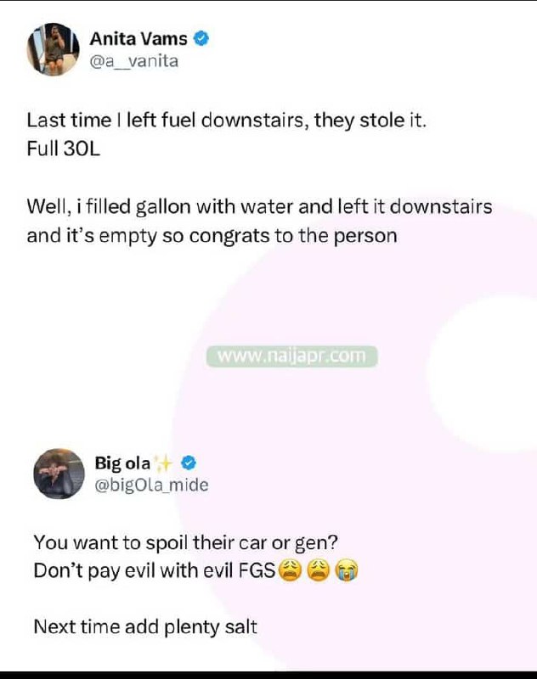Screen dimensions: 537x679
Task: Click the second weary face emoji
Action: coord(318,570)
